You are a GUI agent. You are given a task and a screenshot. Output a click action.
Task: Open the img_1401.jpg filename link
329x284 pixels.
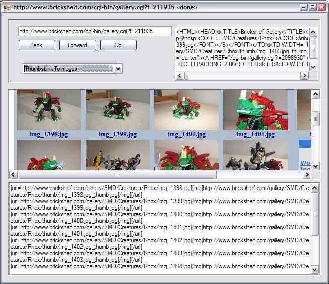255,134
